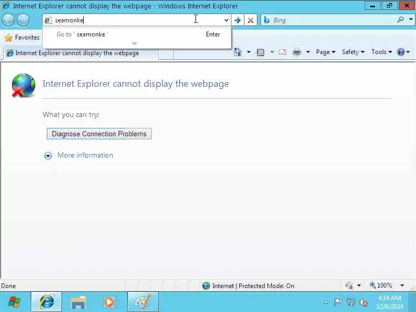Click the error globe icon on the page
The height and width of the screenshot is (312, 416).
tap(23, 85)
